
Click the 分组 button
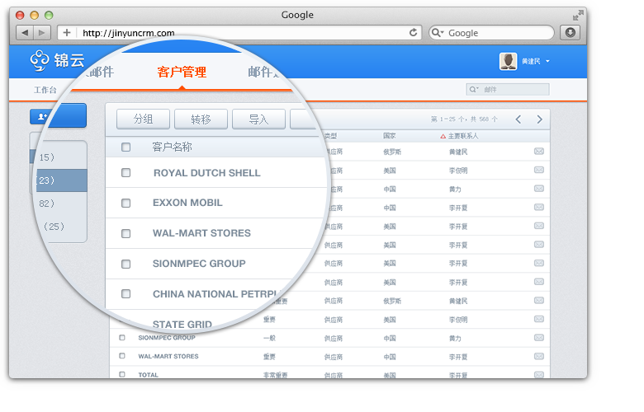pos(143,119)
